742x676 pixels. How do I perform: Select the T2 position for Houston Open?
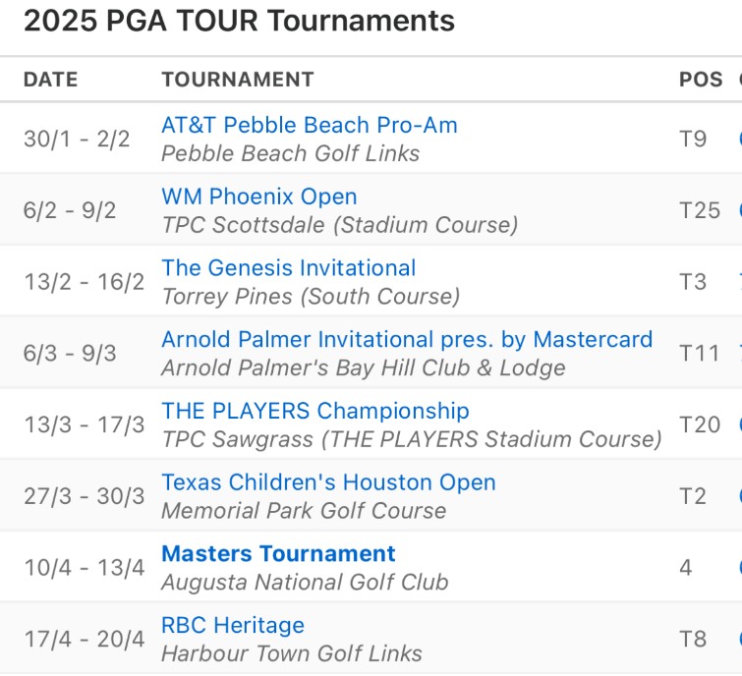(693, 496)
